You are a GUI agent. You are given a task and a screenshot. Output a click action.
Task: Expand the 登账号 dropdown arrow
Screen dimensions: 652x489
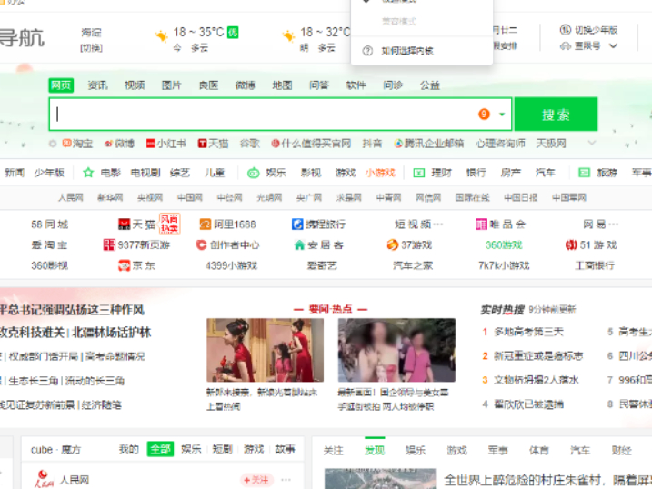tap(613, 46)
